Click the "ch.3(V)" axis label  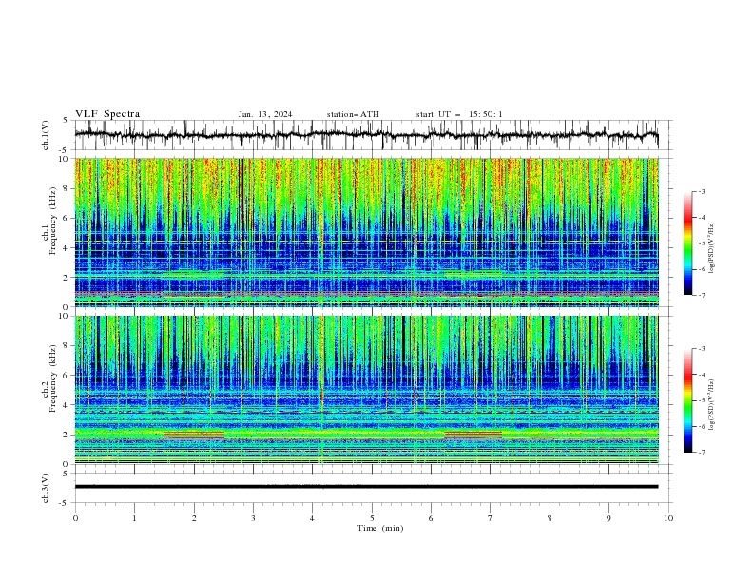pyautogui.click(x=46, y=488)
